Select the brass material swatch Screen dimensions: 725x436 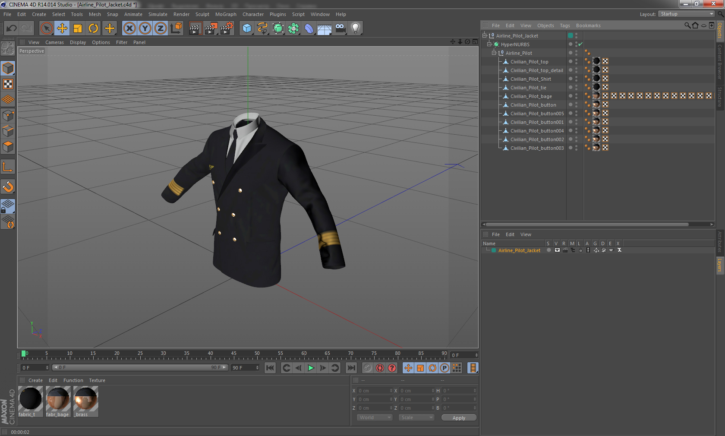86,401
